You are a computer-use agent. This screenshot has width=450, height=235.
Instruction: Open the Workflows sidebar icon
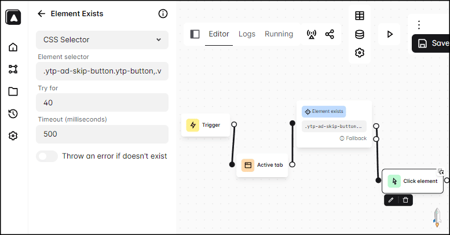click(13, 69)
